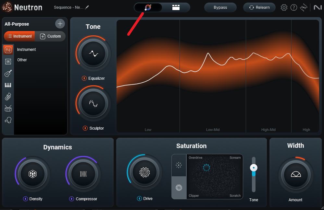The width and height of the screenshot is (324, 210).
Task: Select the gear-shaped saturation mode icon
Action: click(179, 187)
